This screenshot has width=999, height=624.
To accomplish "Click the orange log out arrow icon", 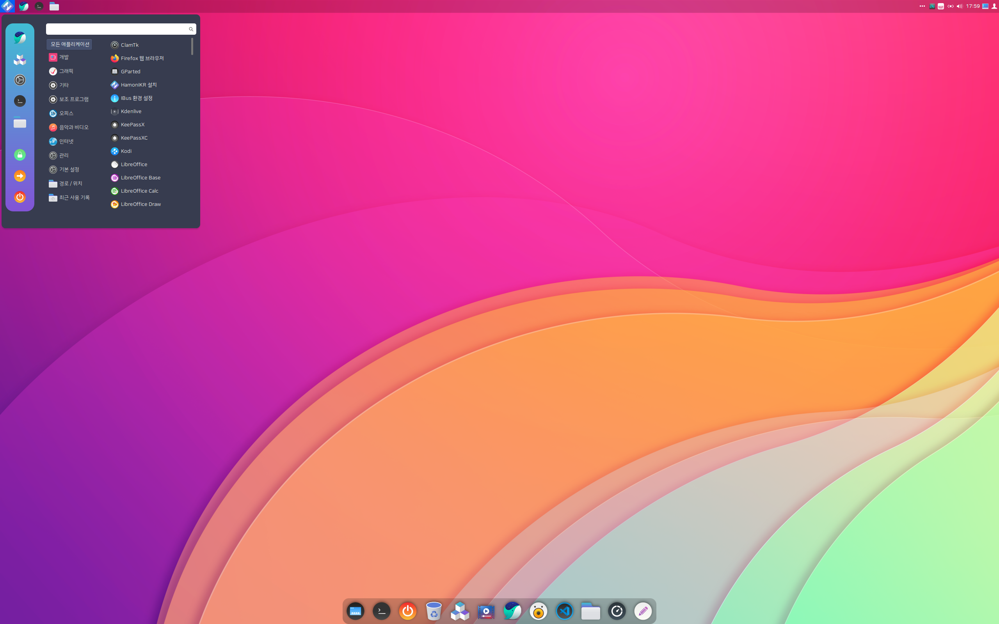I will pos(20,176).
